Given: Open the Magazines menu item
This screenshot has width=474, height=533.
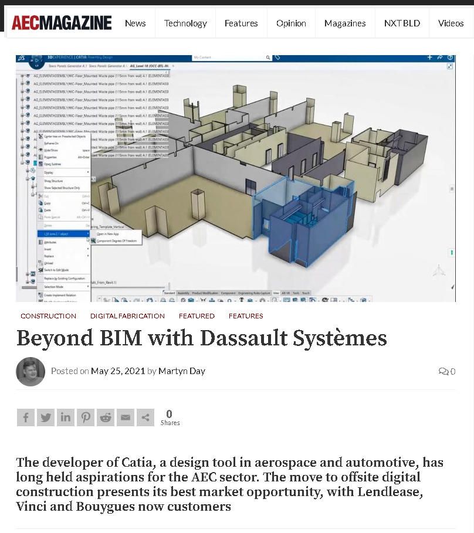Looking at the screenshot, I should [x=345, y=23].
